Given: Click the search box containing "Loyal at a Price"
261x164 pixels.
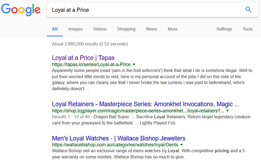Looking at the screenshot, I should (x=144, y=10).
